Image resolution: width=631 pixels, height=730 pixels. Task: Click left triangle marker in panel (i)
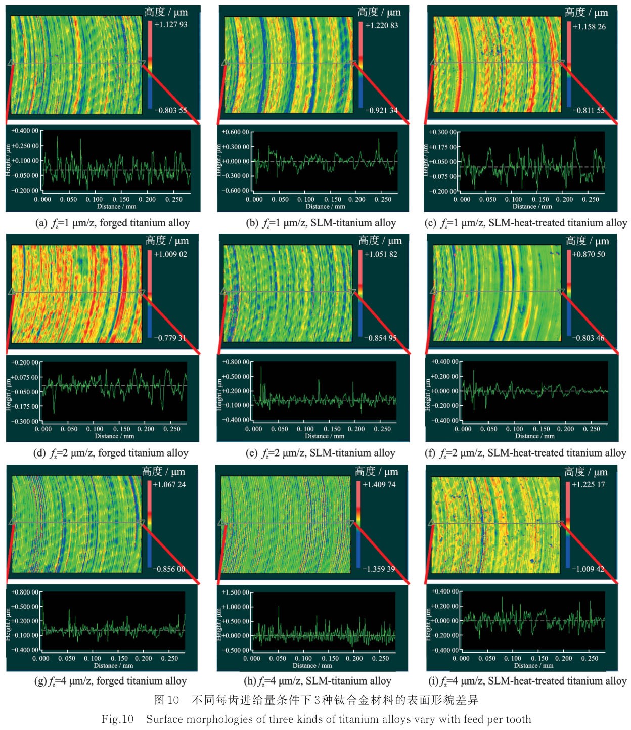[432, 523]
